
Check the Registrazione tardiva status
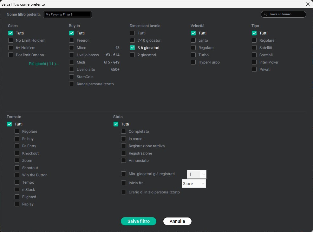(124, 146)
